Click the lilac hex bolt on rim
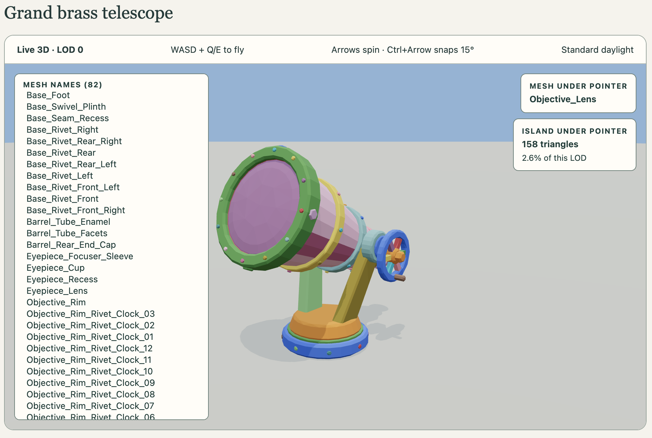652x438 pixels. point(313,214)
